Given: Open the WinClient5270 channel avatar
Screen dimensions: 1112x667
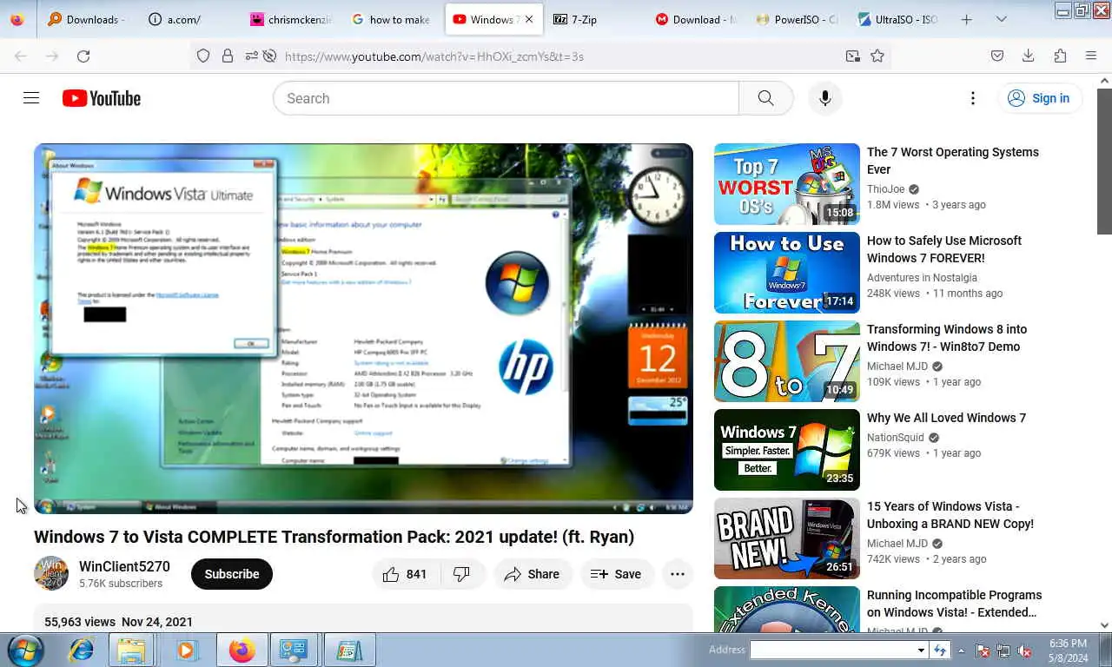Looking at the screenshot, I should point(51,573).
